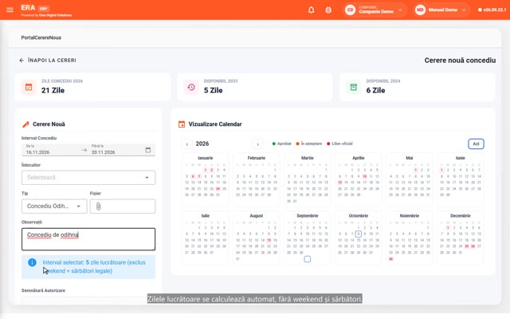
Task: Click the Noiembrie month calendar title
Action: (x=409, y=216)
